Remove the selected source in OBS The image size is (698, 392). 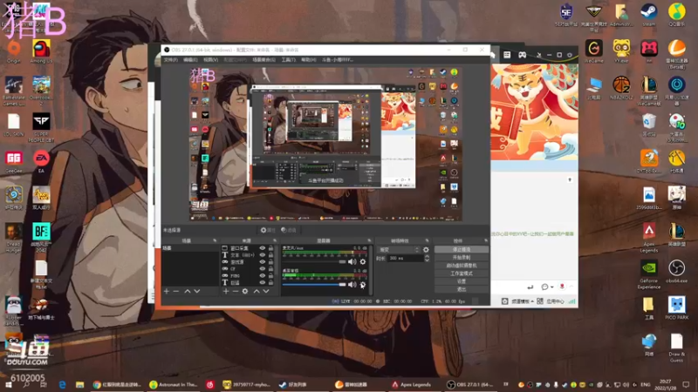click(236, 291)
